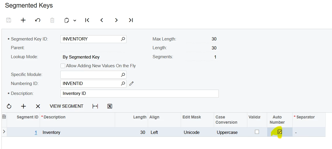332x149 pixels.
Task: Add a new segmented key record
Action: 23,20
